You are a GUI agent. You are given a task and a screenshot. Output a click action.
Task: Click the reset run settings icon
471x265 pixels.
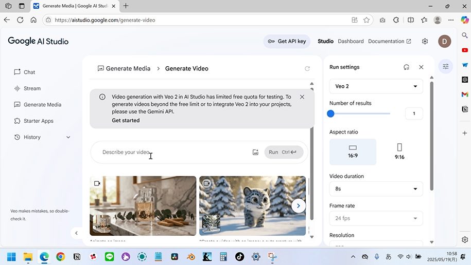(406, 67)
